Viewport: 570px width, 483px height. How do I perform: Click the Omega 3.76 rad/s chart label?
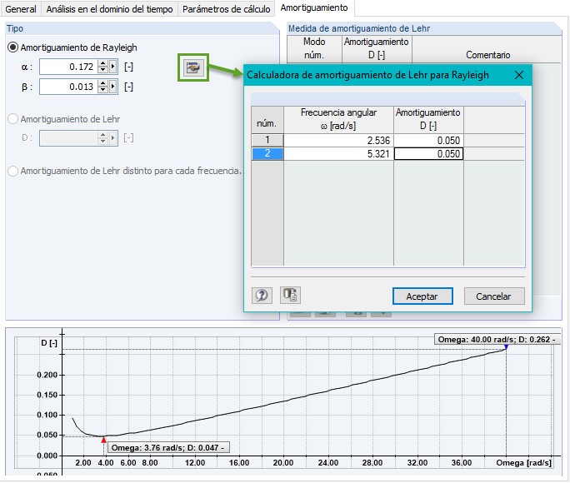click(168, 447)
